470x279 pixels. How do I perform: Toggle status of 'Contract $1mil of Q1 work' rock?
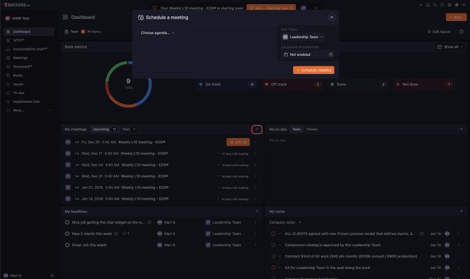pyautogui.click(x=273, y=256)
